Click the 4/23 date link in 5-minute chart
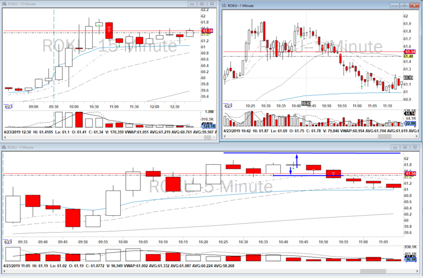The width and height of the screenshot is (423, 278). click(7, 242)
